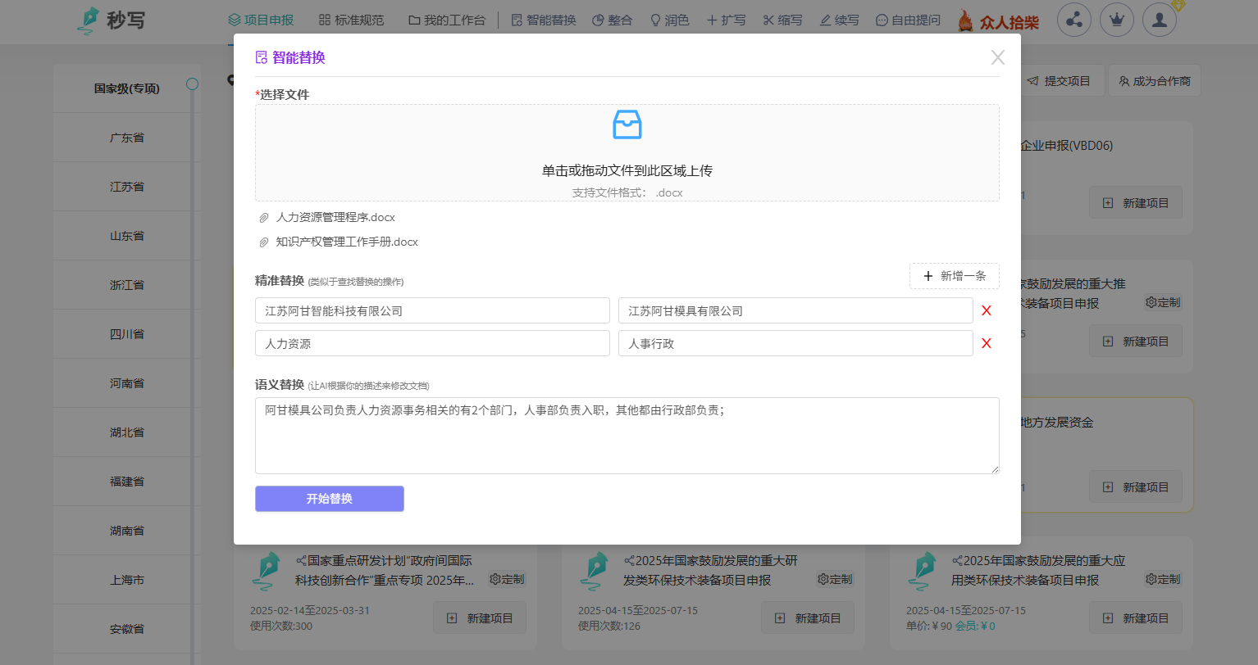Click the 提交项目 button
This screenshot has height=665, width=1258.
pos(1062,80)
